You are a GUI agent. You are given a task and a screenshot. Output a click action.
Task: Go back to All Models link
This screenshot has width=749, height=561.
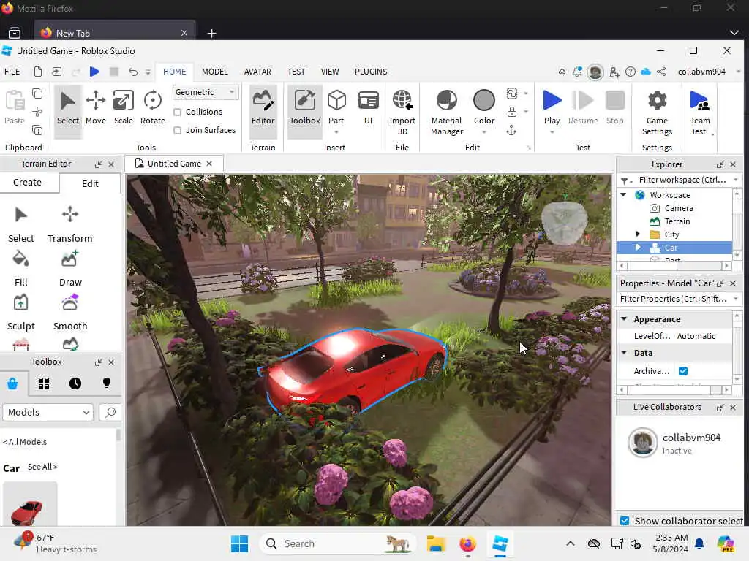pos(25,442)
